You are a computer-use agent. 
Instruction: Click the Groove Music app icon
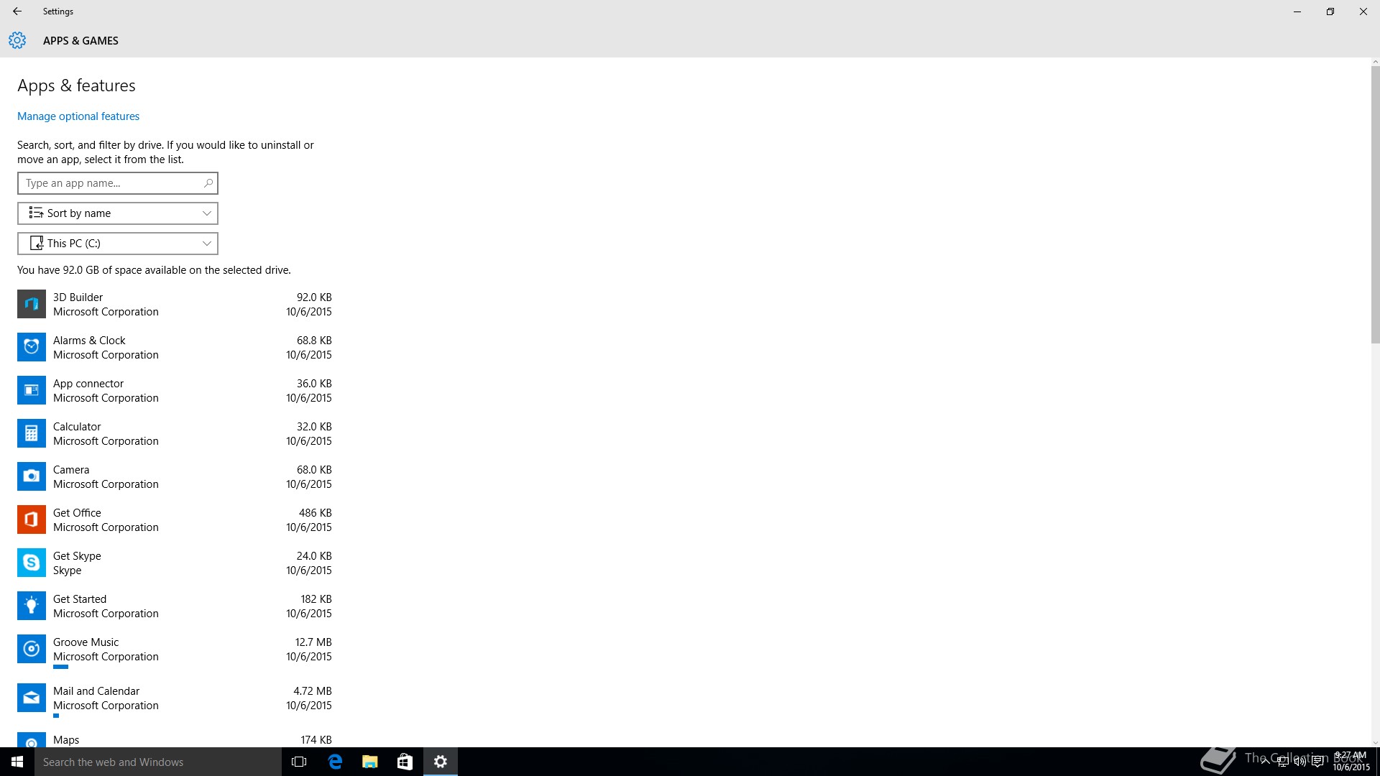click(32, 649)
